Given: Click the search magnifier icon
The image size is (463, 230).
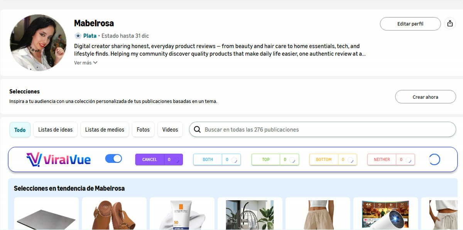Looking at the screenshot, I should 197,130.
